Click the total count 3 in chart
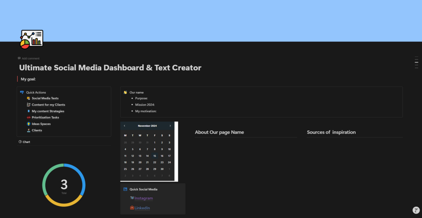Screen dimensions: 422x218 click(x=64, y=184)
